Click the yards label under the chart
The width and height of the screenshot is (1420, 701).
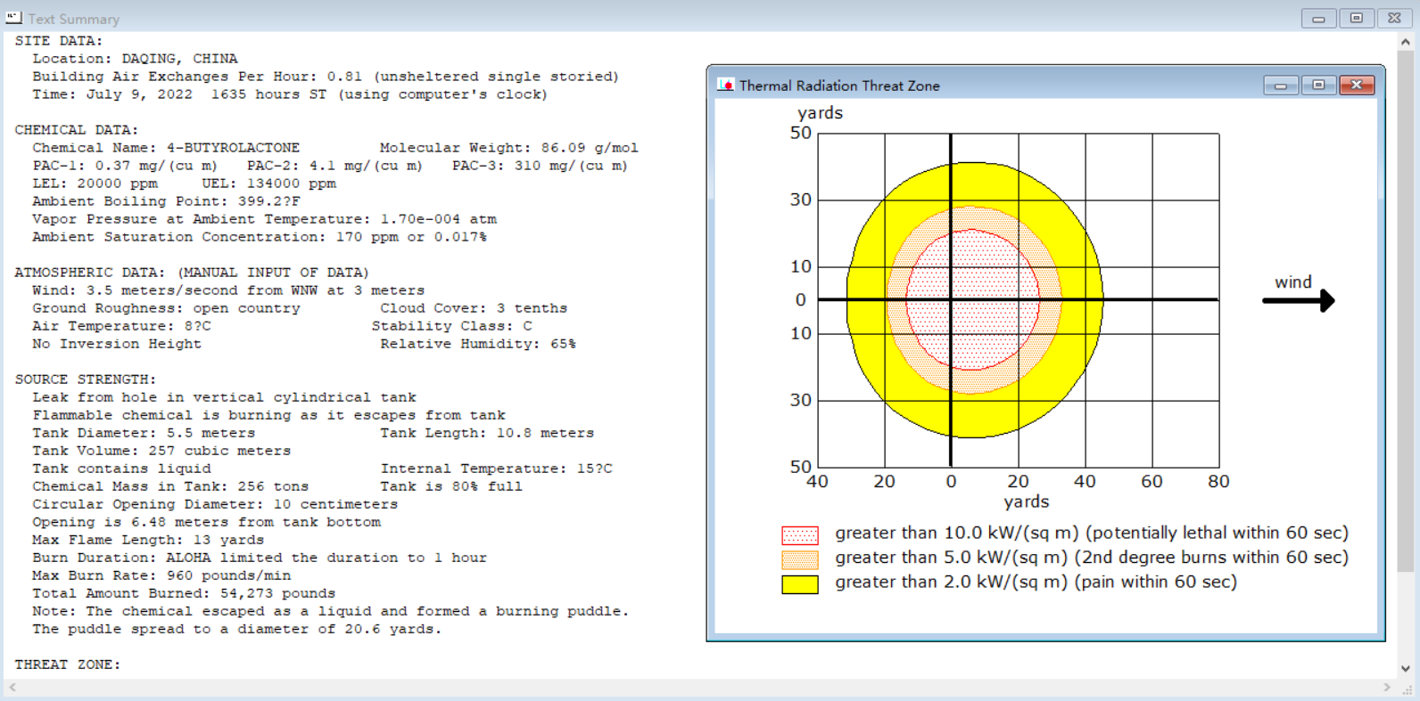[1027, 501]
